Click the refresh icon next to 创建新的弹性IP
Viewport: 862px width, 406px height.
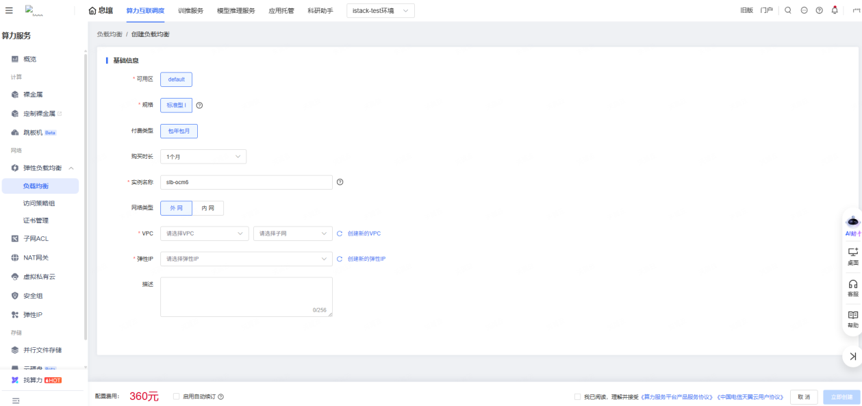tap(339, 259)
